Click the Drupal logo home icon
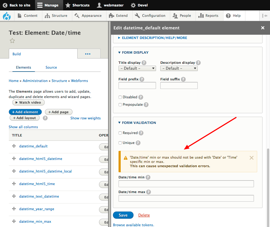Image resolution: width=270 pixels, height=227 pixels. 6,16
